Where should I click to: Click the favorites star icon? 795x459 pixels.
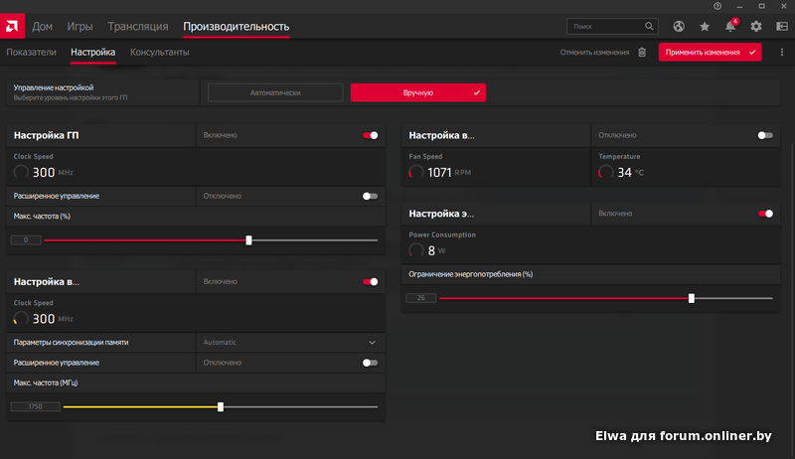(706, 26)
